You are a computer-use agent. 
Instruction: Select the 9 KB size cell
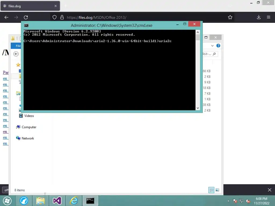[x=207, y=82]
